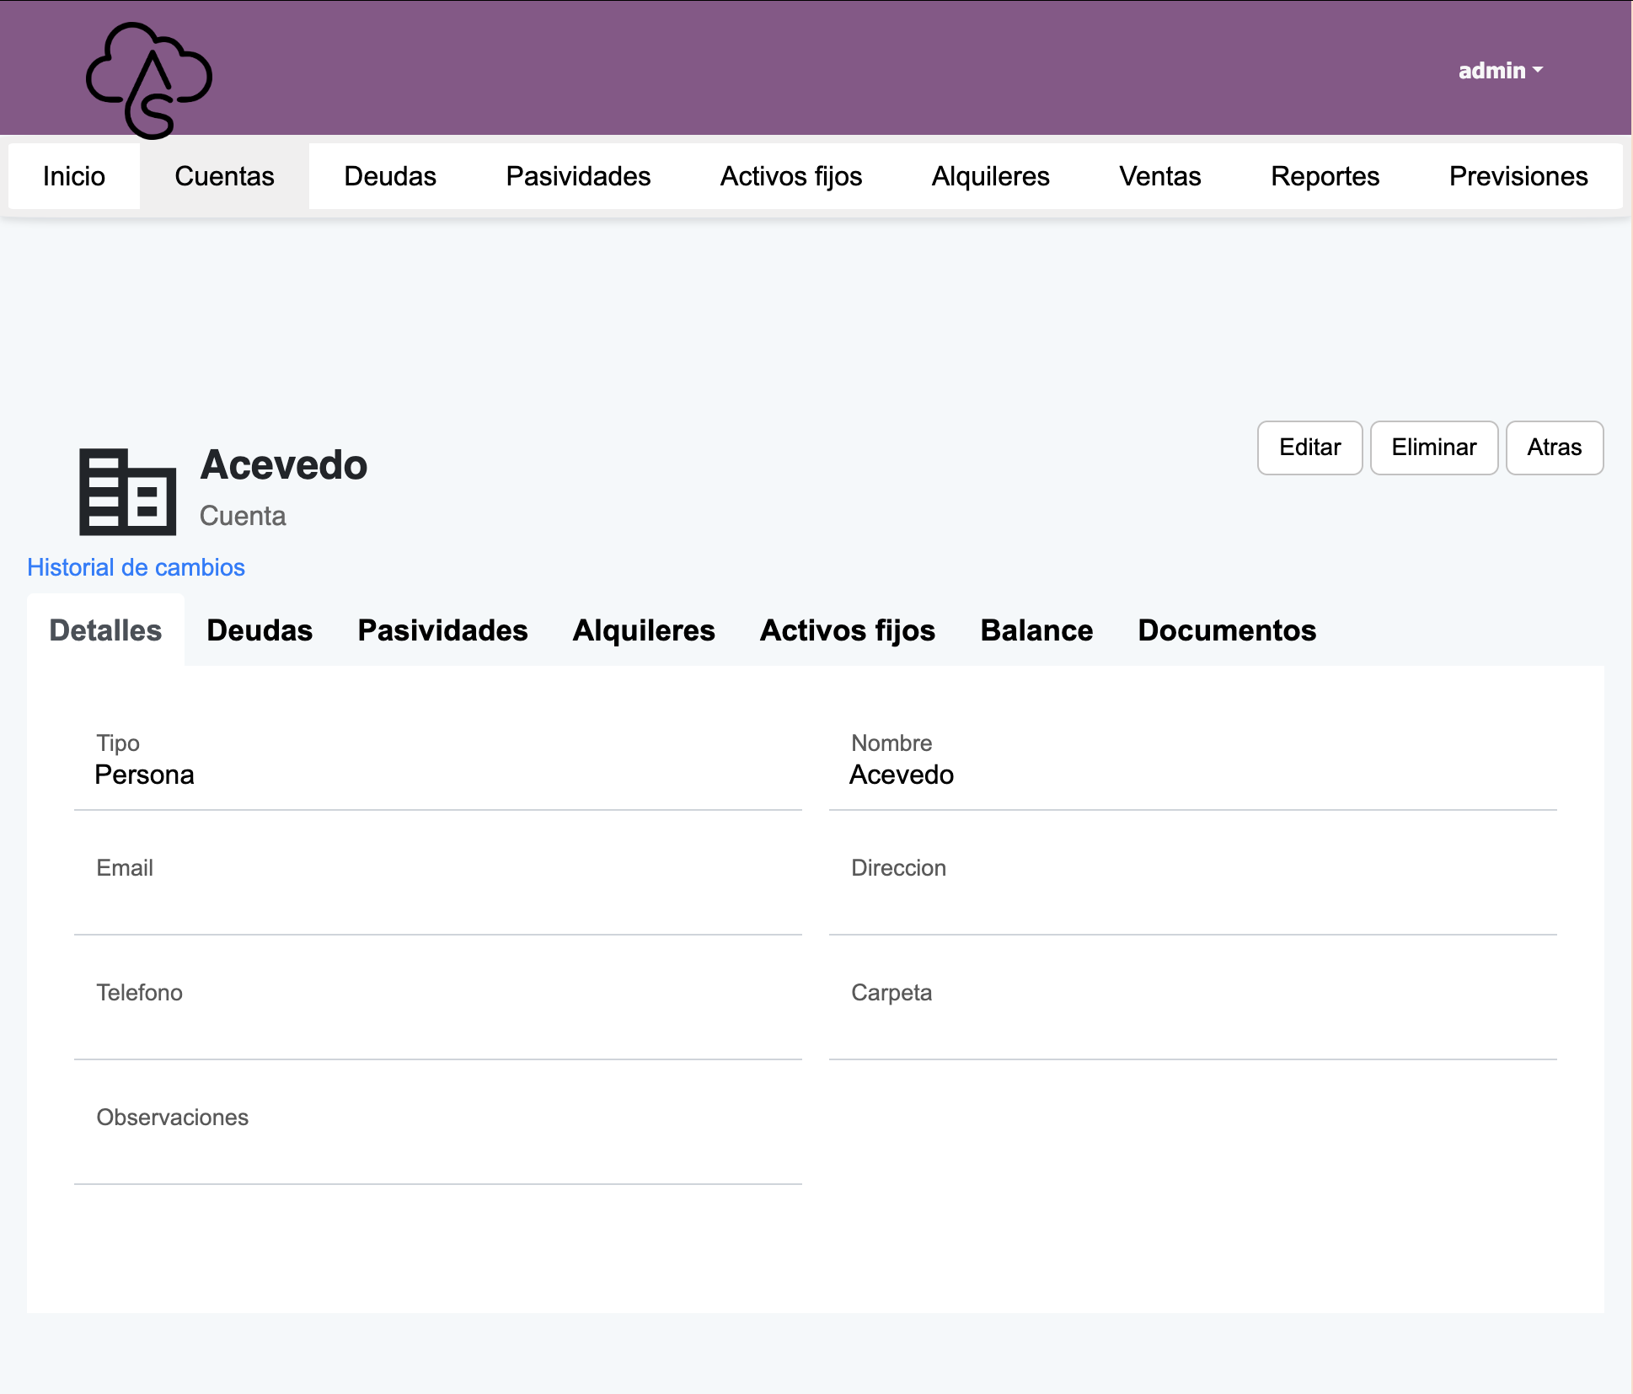Go to Alquileres in top menu
The image size is (1633, 1394).
pyautogui.click(x=990, y=176)
